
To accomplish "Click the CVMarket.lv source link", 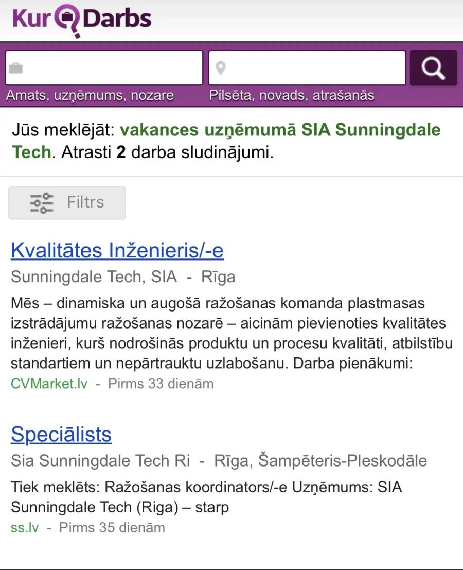I will click(x=49, y=384).
